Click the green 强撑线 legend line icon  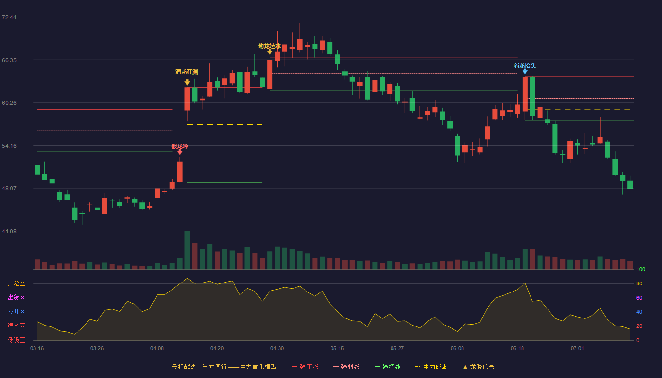coord(377,367)
